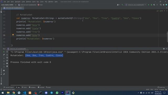This screenshot has width=168, height=95.
Task: Clear console output with trash icon
Action: 7,66
